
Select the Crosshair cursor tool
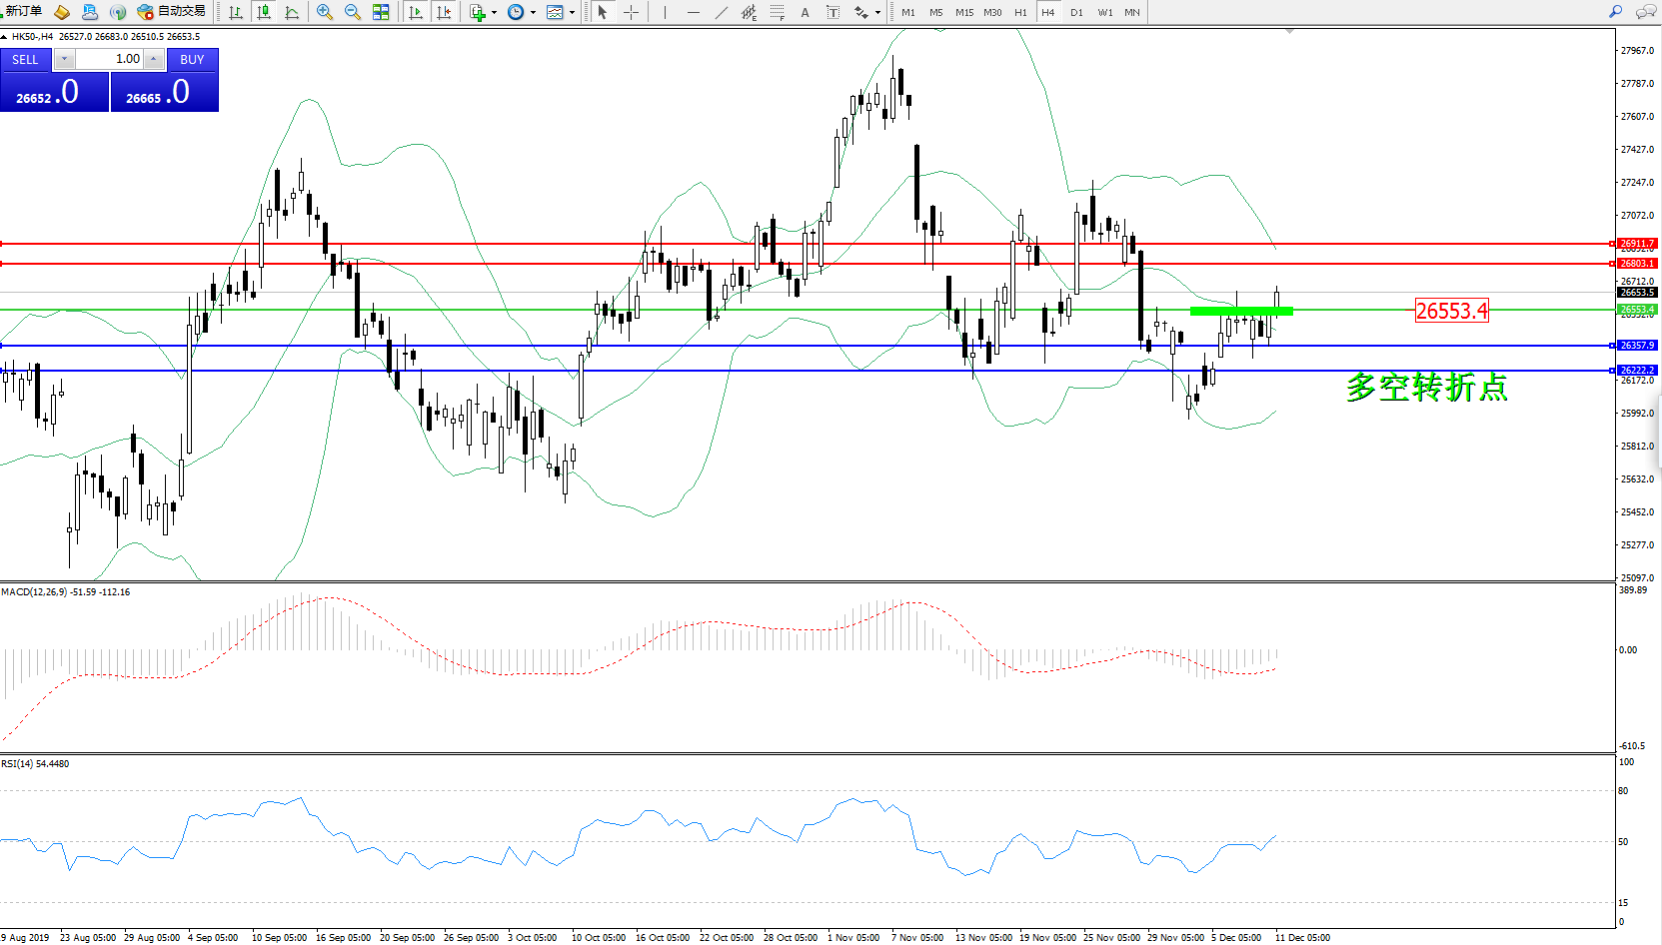pos(631,12)
